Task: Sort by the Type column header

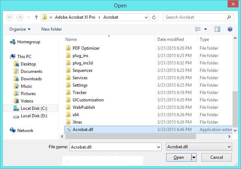Action: (x=215, y=39)
